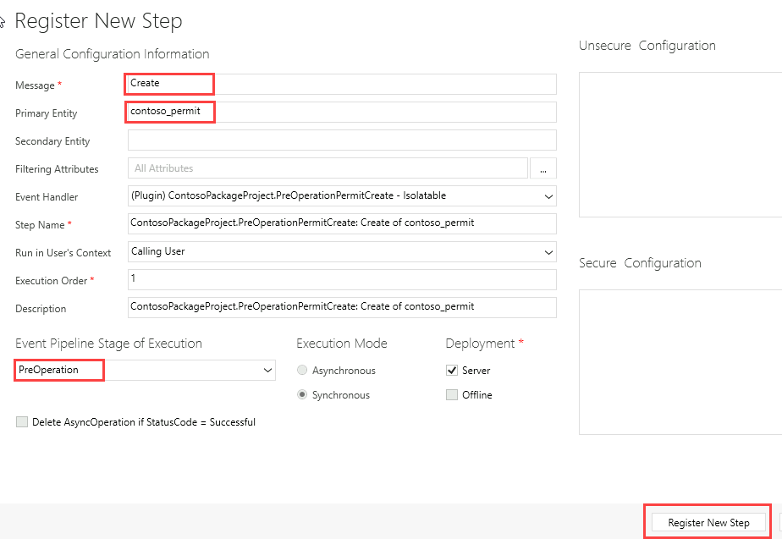Select the Asynchronous execution mode
This screenshot has width=782, height=539.
click(302, 371)
